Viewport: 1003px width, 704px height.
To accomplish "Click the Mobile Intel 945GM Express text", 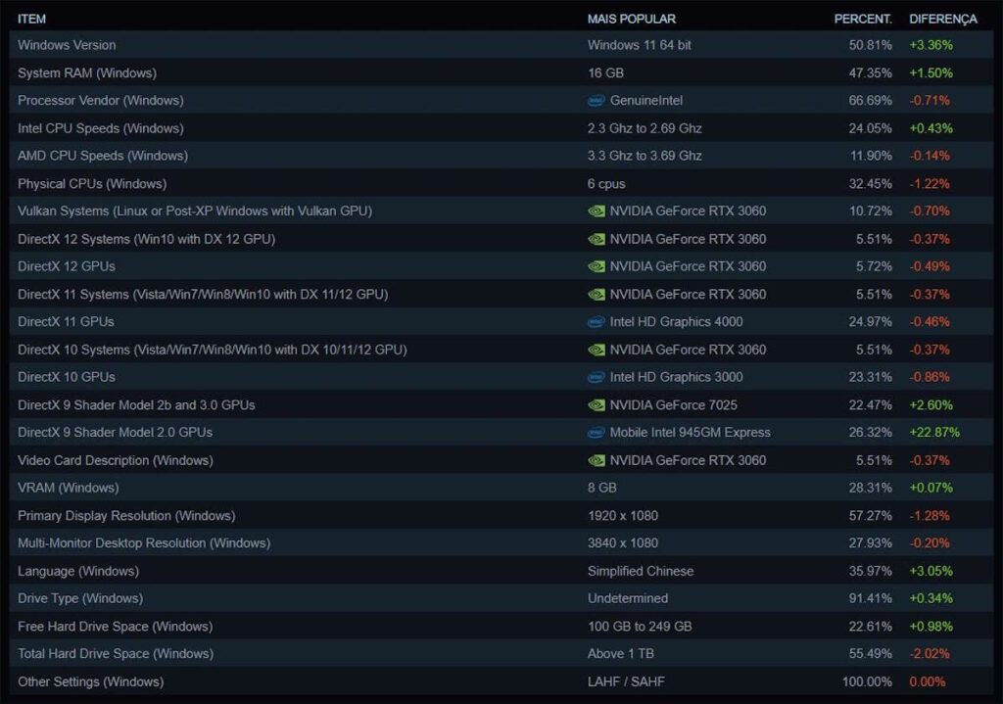I will pyautogui.click(x=691, y=432).
